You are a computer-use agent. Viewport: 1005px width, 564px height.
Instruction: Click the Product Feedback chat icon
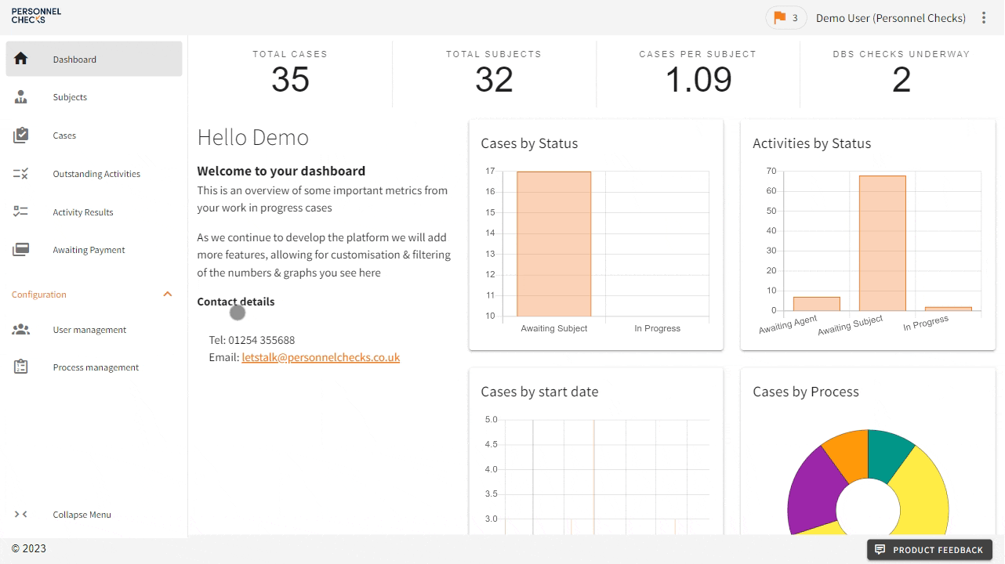[880, 550]
